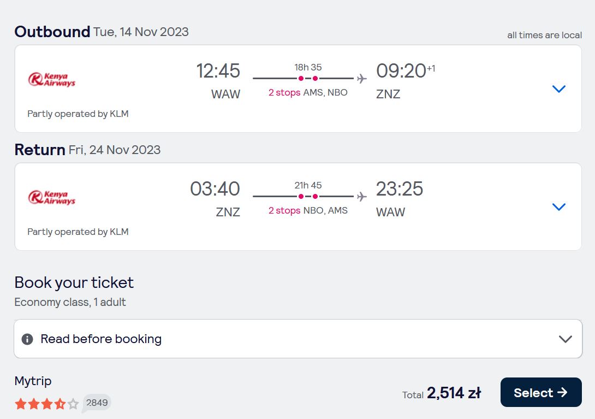Expand return flight details chevron

pos(559,207)
